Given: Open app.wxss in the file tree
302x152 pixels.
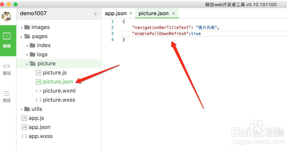Looking at the screenshot, I should pyautogui.click(x=40, y=136).
